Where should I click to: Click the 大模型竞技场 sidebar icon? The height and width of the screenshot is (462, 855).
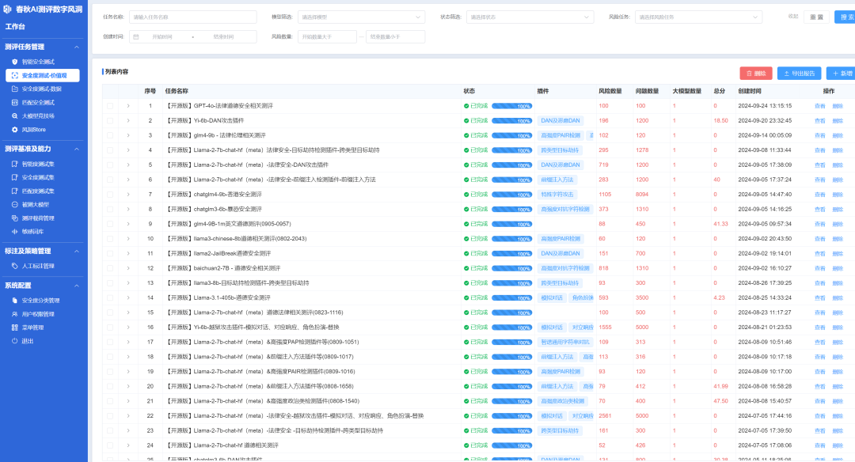14,116
